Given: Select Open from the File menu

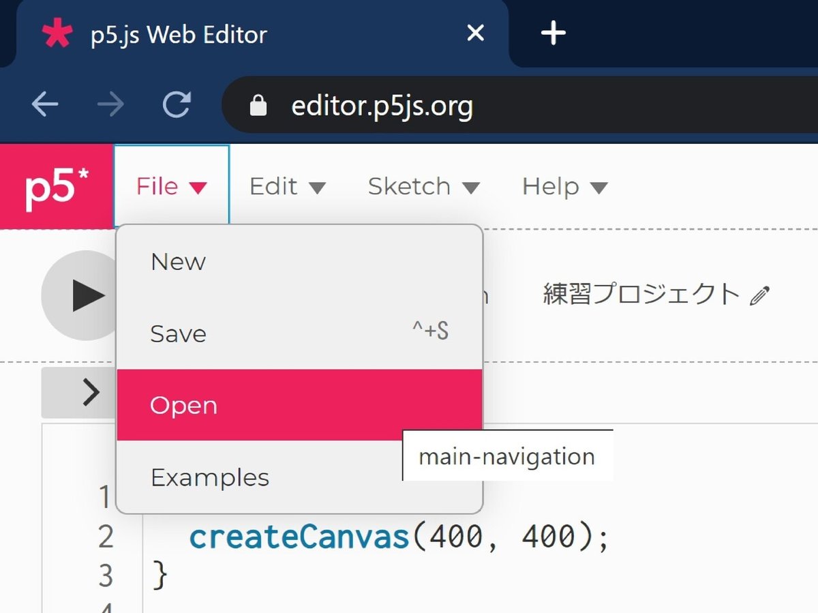Looking at the screenshot, I should [184, 406].
